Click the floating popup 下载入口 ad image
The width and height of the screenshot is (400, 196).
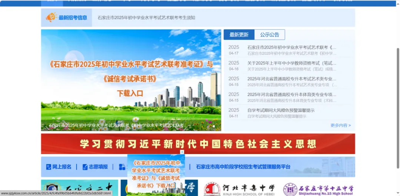click(x=156, y=175)
